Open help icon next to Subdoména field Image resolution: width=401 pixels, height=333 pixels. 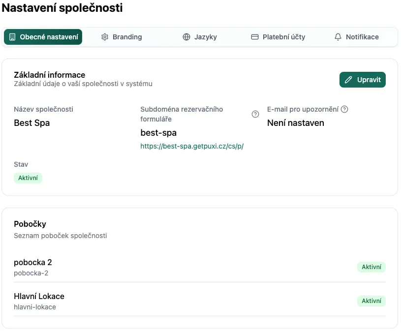tap(255, 114)
